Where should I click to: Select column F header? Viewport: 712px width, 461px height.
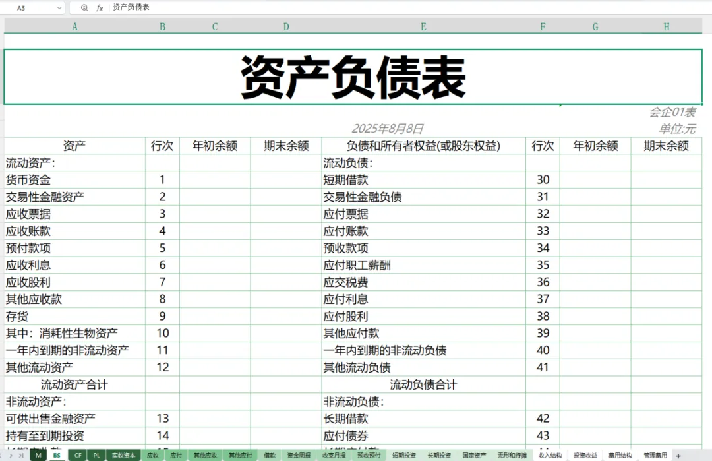click(543, 27)
